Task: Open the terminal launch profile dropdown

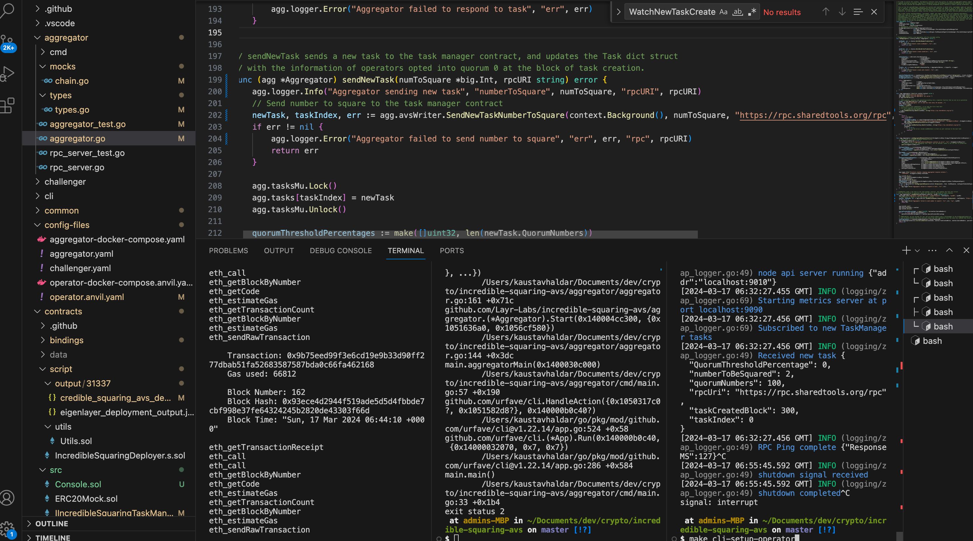Action: click(x=917, y=251)
